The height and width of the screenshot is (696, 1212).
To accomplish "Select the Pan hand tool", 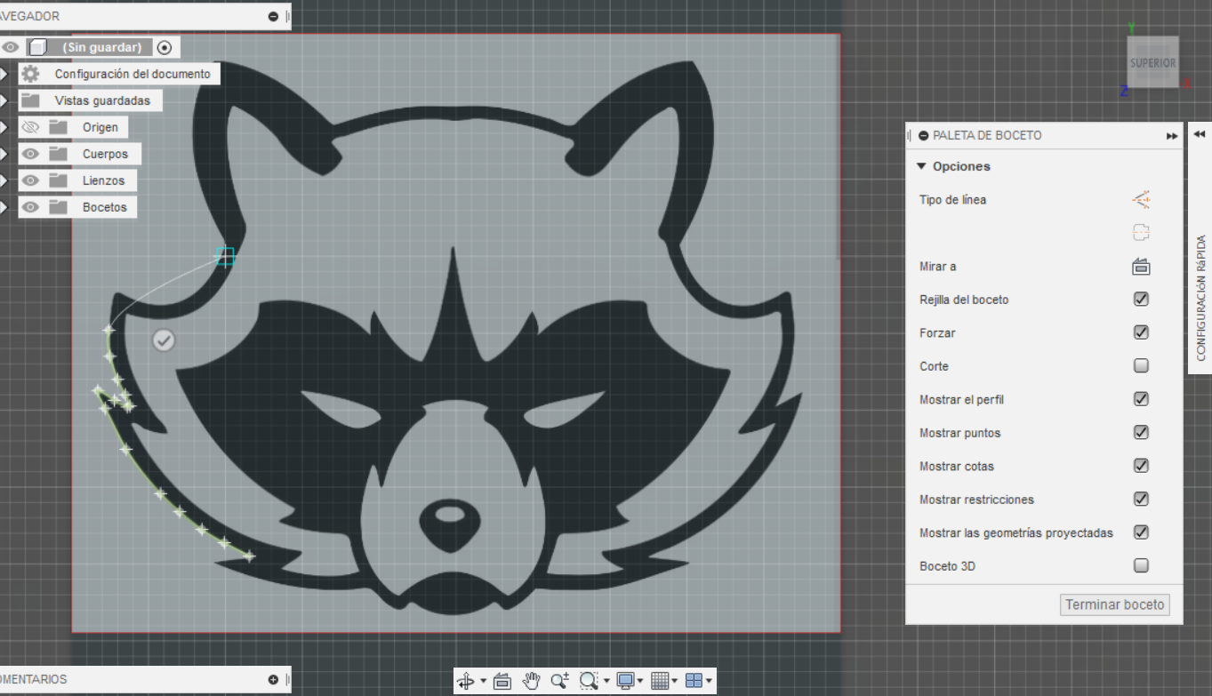I will click(531, 681).
